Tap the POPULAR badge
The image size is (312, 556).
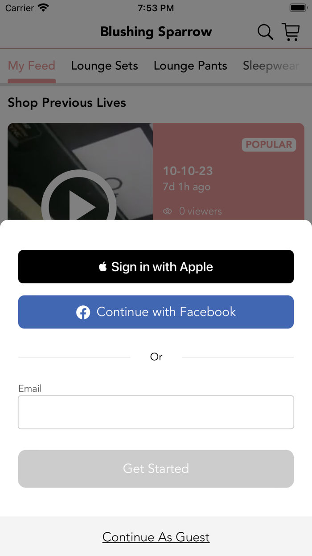tap(269, 144)
